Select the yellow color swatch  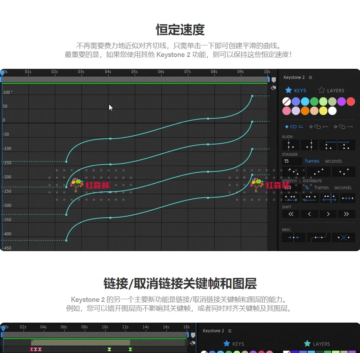click(323, 111)
